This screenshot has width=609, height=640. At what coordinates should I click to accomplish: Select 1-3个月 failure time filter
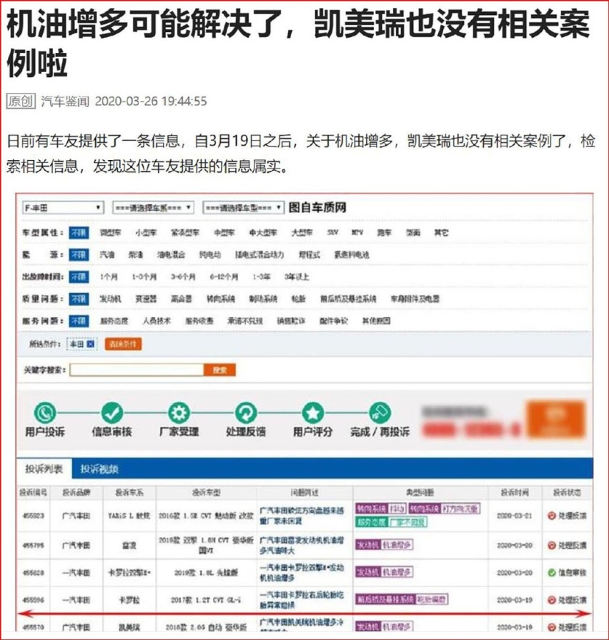(144, 276)
